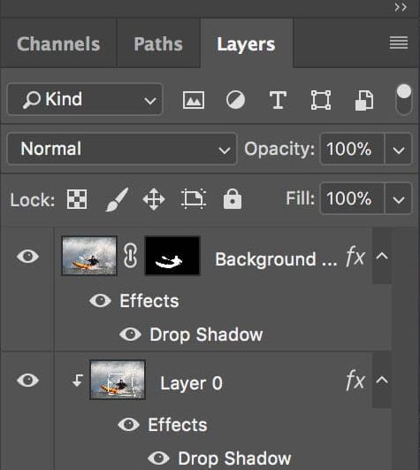Prevent artboard auto-nesting lock icon
420x470 pixels.
pos(194,199)
